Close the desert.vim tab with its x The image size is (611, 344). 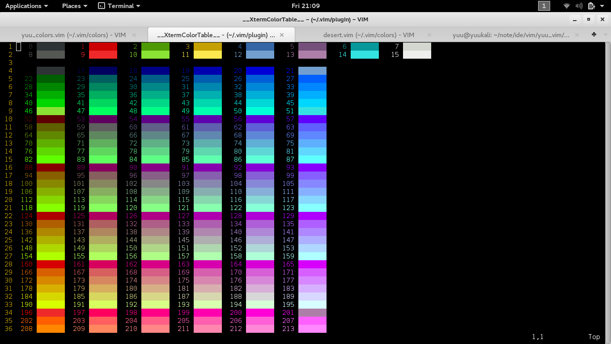[x=429, y=35]
